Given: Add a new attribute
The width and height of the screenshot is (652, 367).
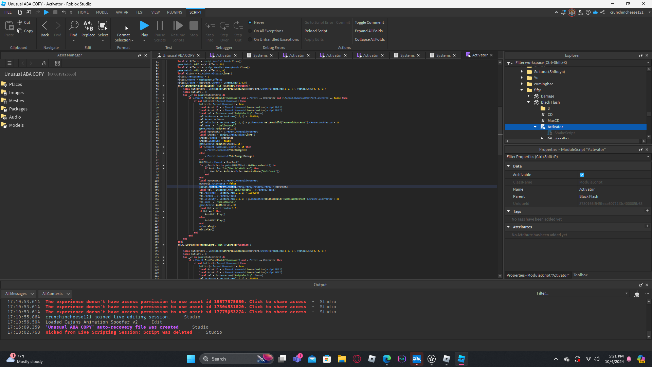Looking at the screenshot, I should (647, 226).
